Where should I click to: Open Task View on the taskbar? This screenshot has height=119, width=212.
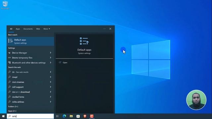[x=57, y=116]
